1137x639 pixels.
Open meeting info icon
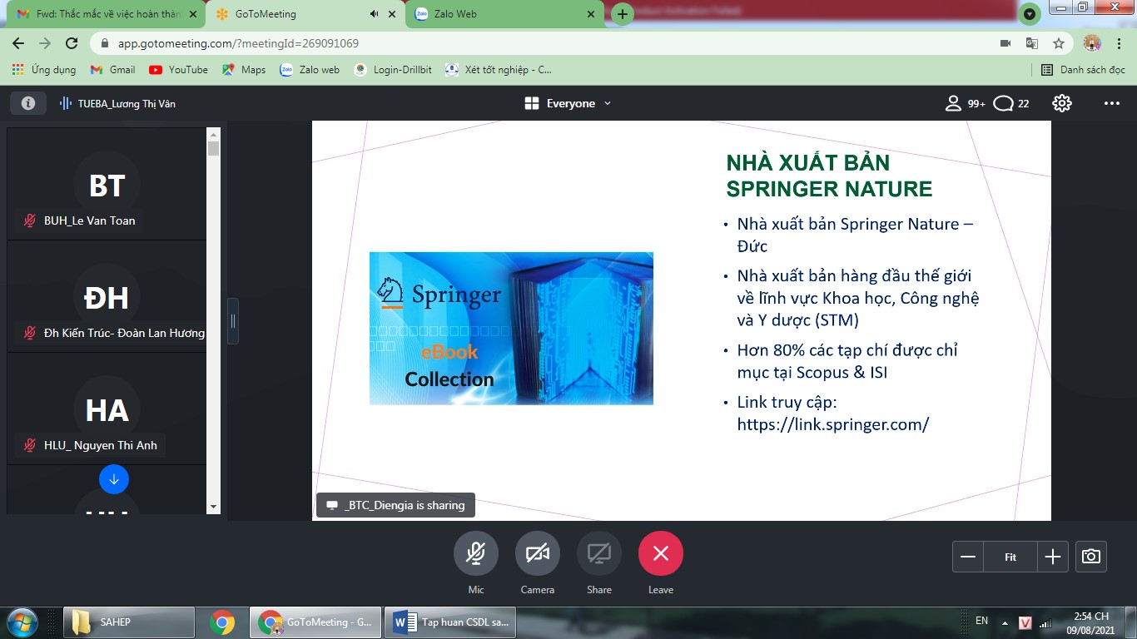point(27,103)
